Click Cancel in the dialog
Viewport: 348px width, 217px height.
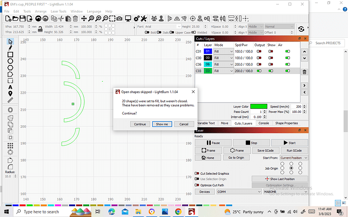pos(184,124)
